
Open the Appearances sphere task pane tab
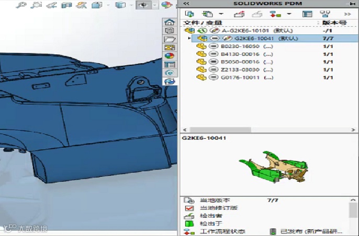[170, 56]
